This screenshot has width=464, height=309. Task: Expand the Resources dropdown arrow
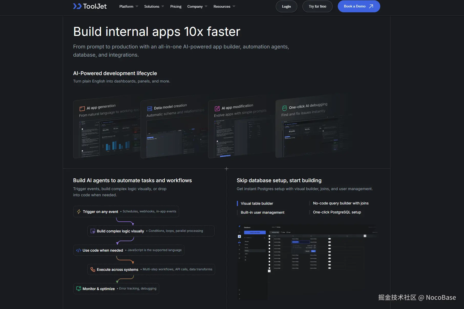[234, 6]
